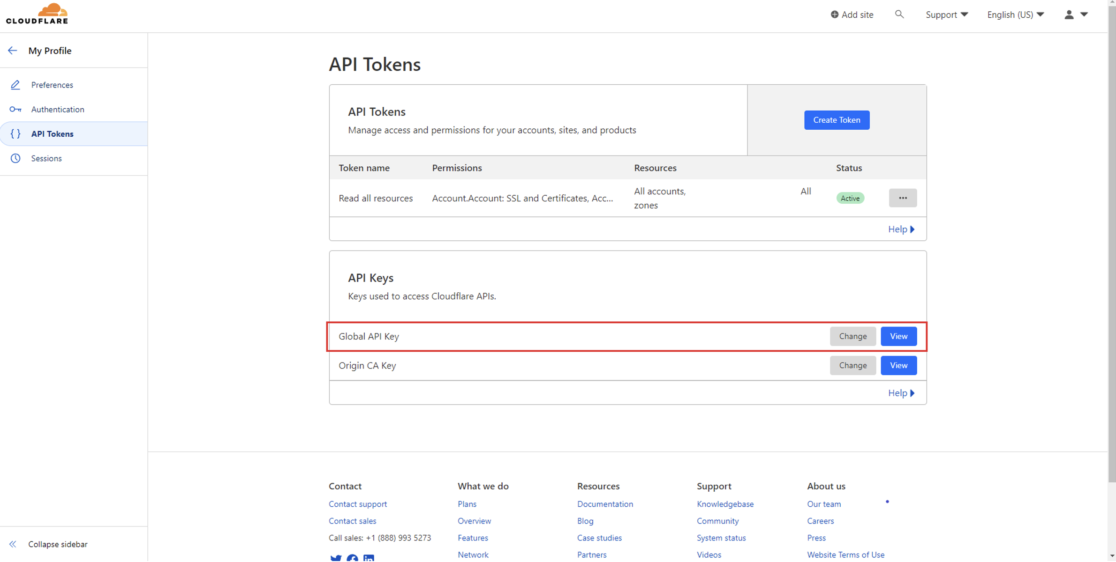Open the Press footer link
The height and width of the screenshot is (562, 1116).
click(816, 538)
